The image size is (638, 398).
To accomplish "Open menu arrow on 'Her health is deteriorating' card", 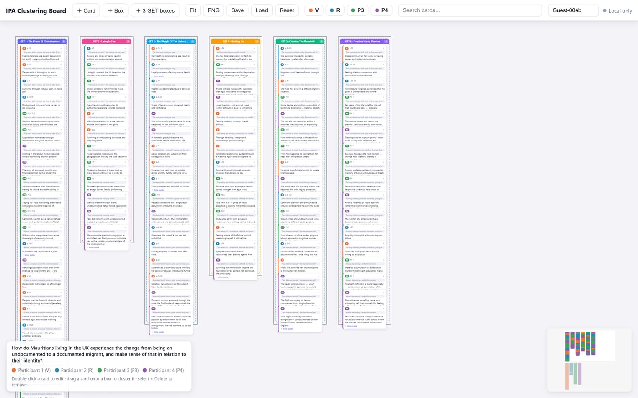I will [x=189, y=48].
